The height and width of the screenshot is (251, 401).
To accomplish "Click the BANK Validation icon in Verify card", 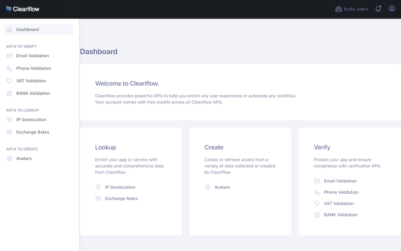I will pyautogui.click(x=317, y=215).
